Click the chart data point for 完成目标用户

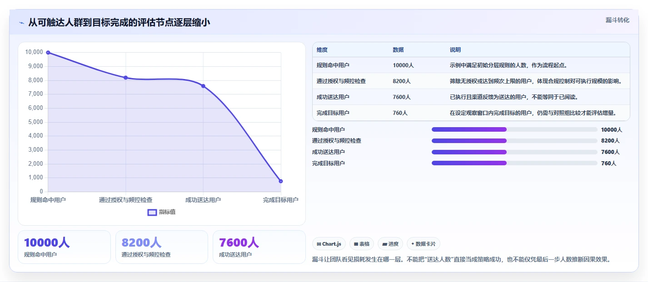[x=281, y=181]
